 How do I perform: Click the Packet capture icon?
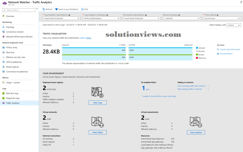coord(4,67)
